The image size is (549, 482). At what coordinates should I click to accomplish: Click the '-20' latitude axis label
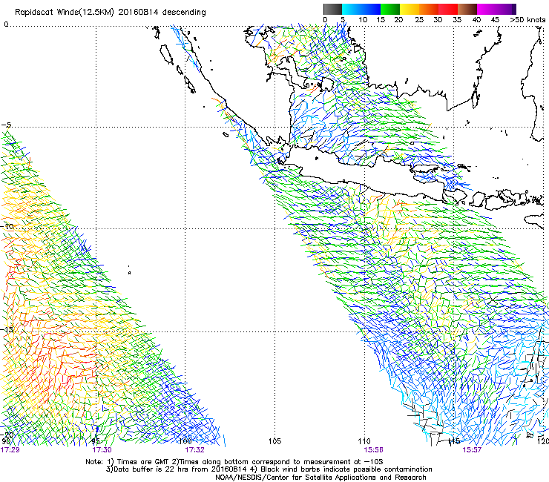(x=7, y=435)
